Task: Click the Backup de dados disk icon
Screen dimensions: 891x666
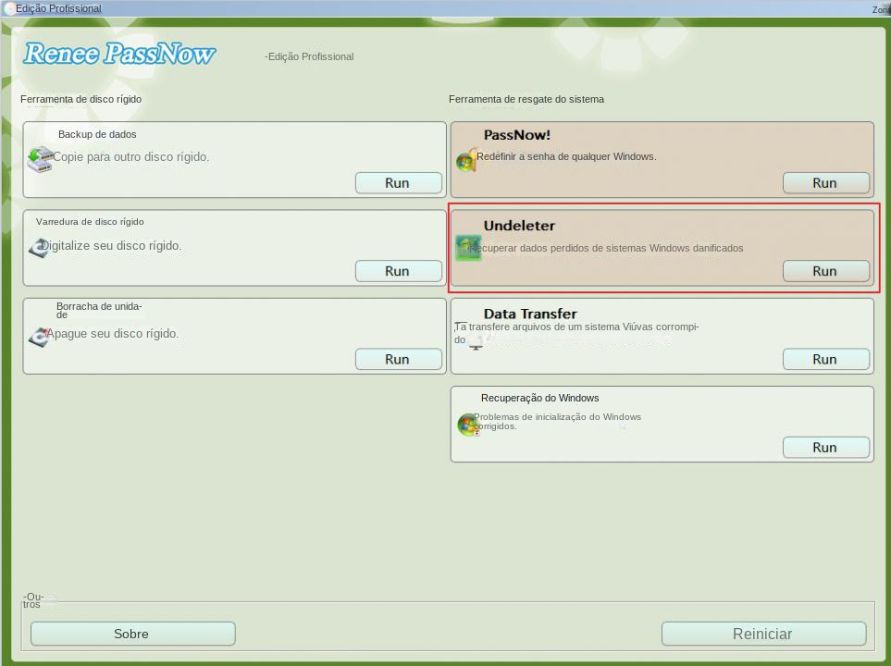Action: point(39,159)
